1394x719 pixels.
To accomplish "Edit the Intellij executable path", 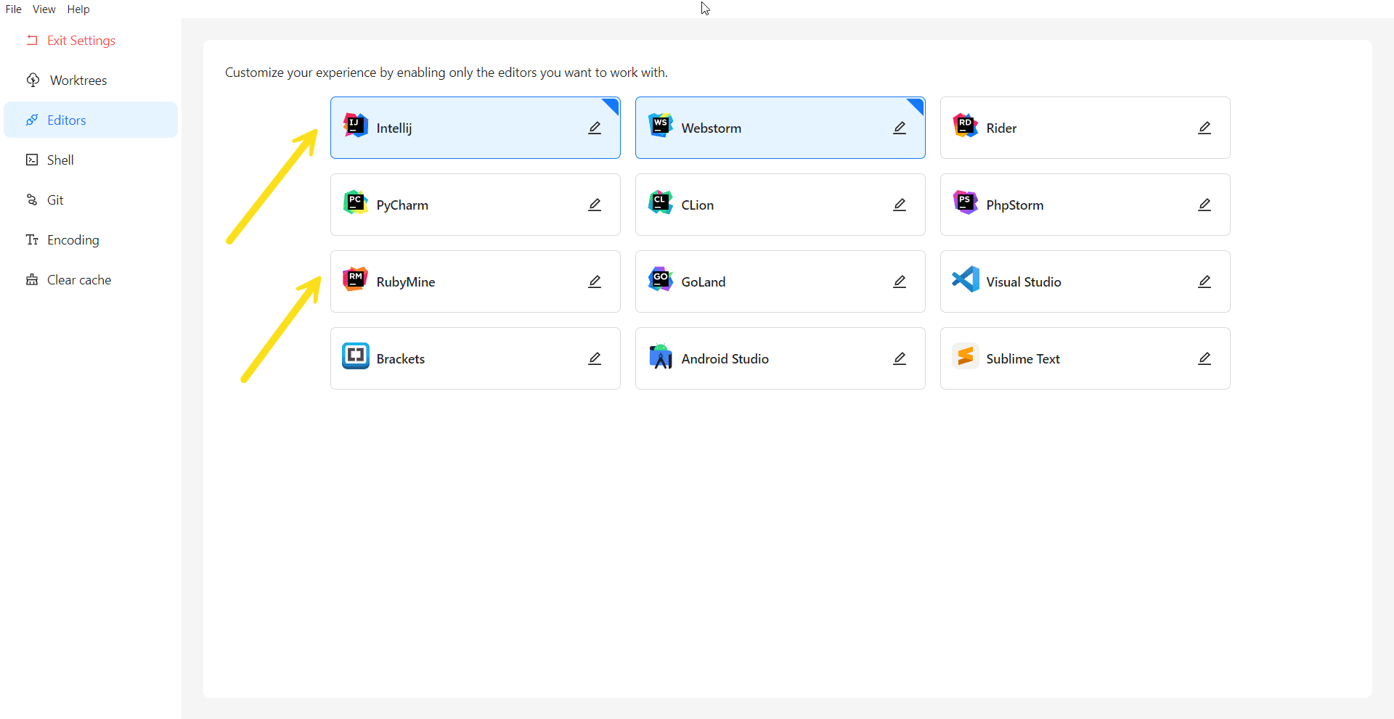I will pos(594,127).
